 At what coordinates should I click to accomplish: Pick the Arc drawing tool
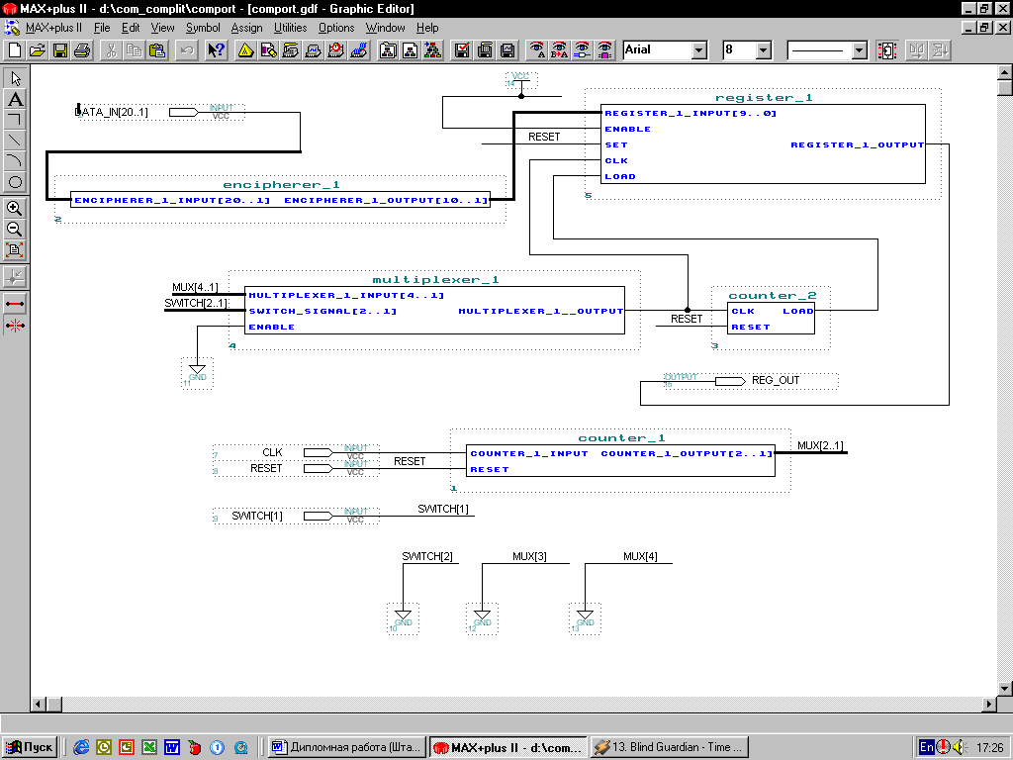point(15,161)
